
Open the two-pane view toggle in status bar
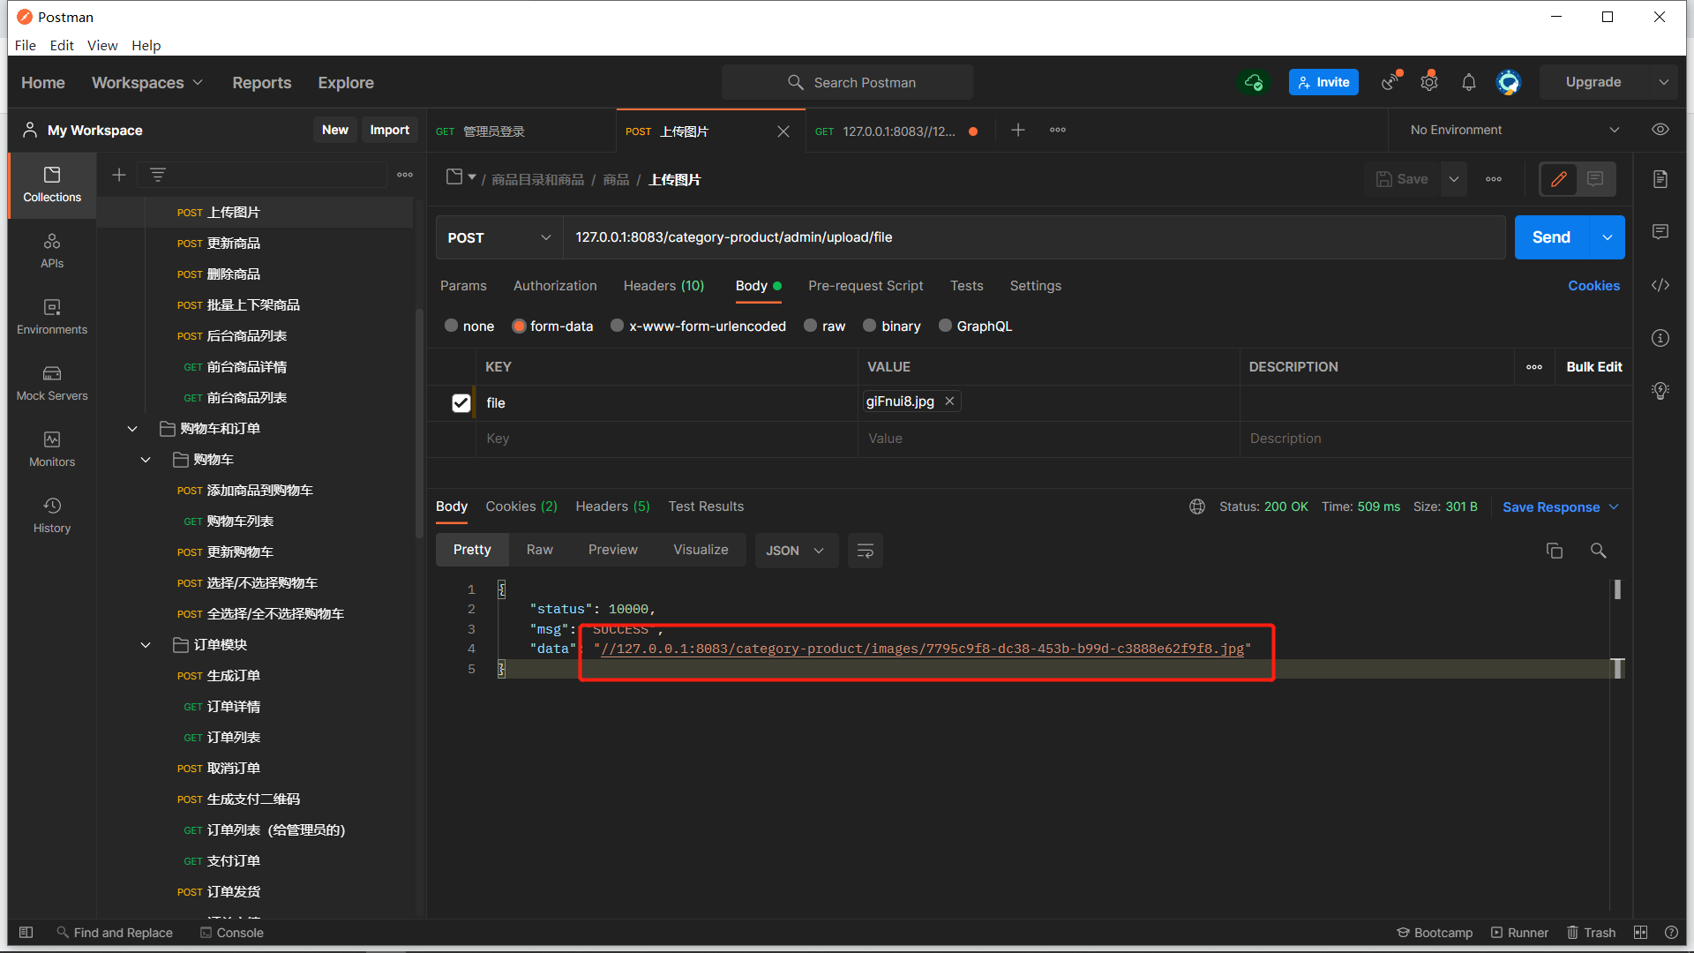click(x=1640, y=933)
